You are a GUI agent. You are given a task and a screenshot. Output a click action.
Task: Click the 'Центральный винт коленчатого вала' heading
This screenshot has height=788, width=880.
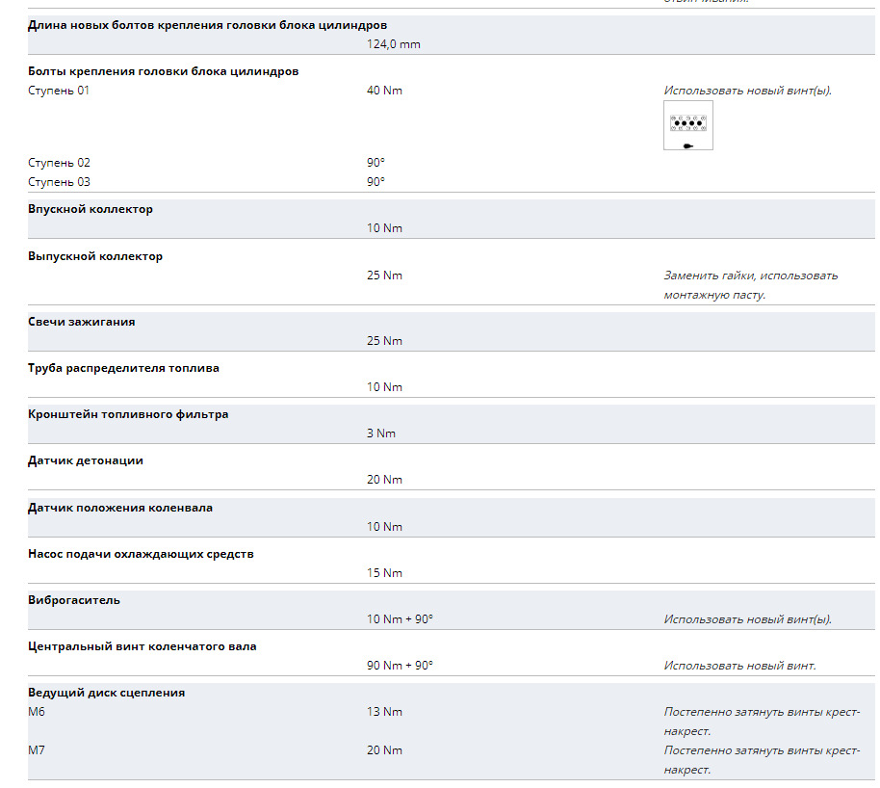(x=142, y=646)
